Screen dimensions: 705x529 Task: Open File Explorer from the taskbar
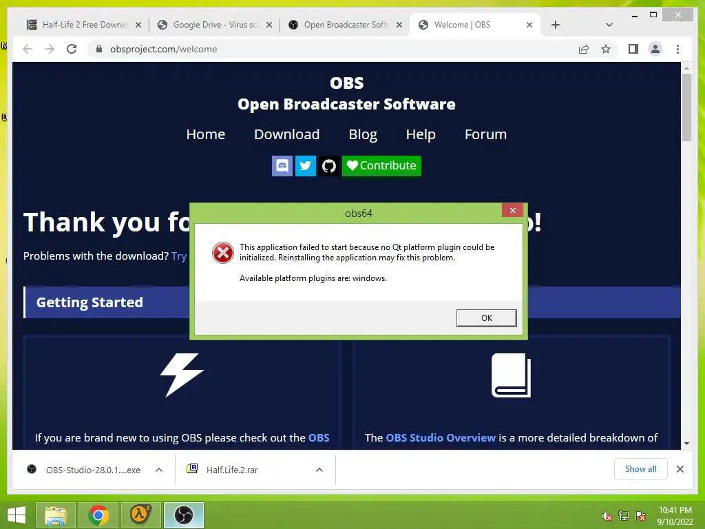point(55,515)
